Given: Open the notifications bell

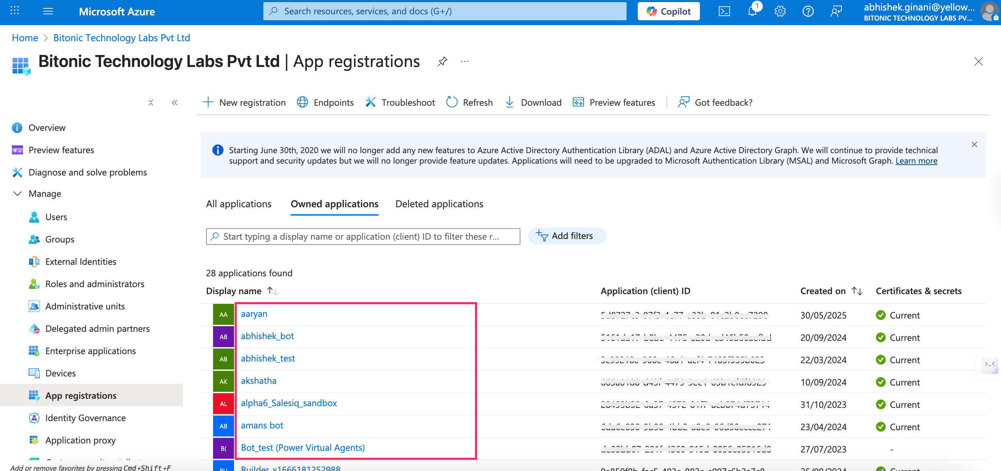Looking at the screenshot, I should click(x=752, y=11).
